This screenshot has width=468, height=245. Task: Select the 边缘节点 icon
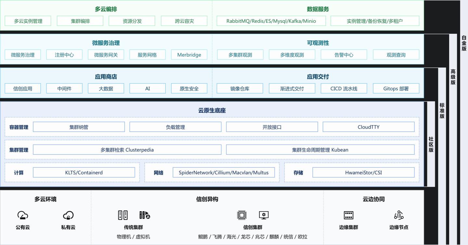point(398,215)
